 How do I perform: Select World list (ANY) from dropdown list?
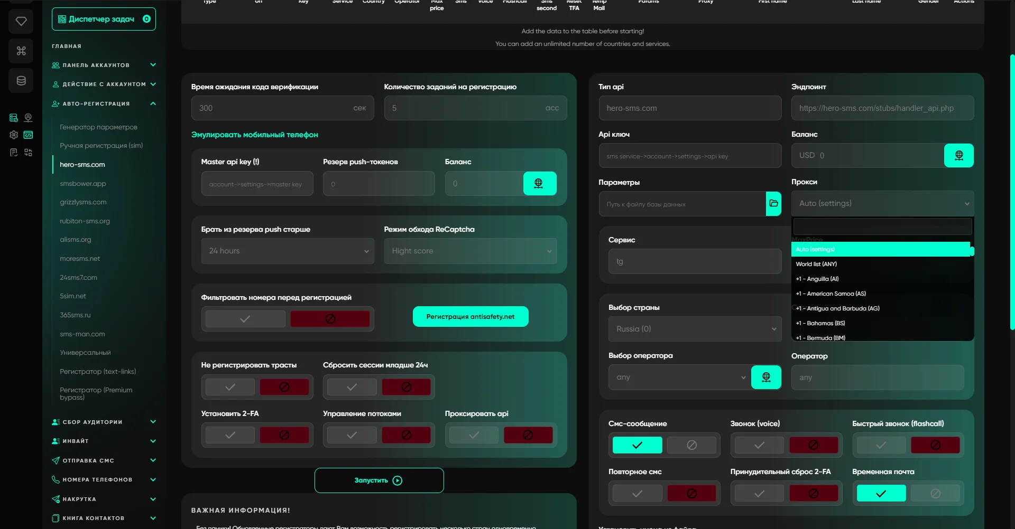[x=881, y=264]
